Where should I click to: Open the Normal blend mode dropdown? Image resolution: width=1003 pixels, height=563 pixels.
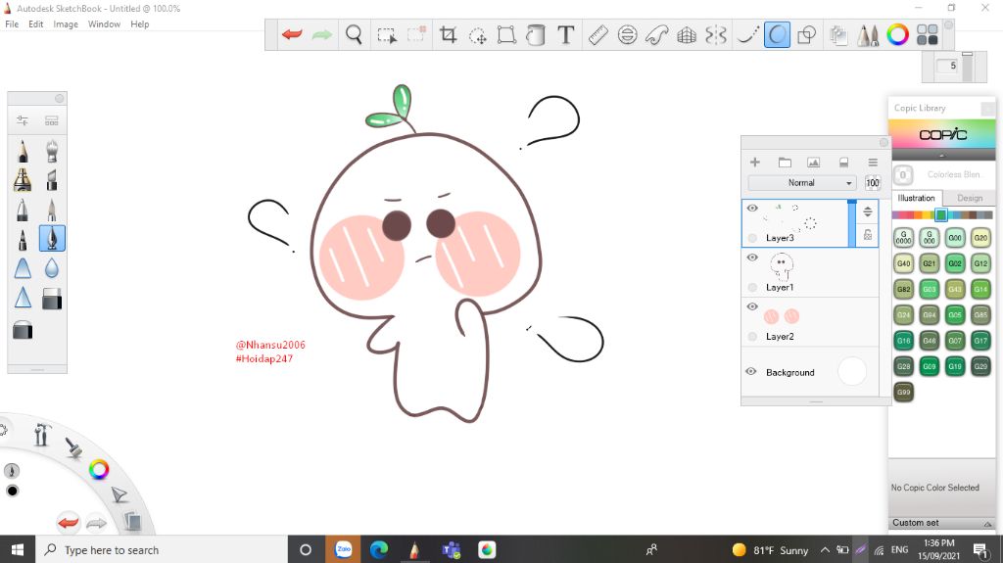(x=802, y=183)
